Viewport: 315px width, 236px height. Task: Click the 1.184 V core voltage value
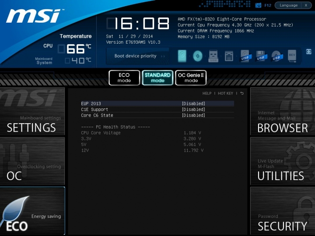[x=192, y=133]
